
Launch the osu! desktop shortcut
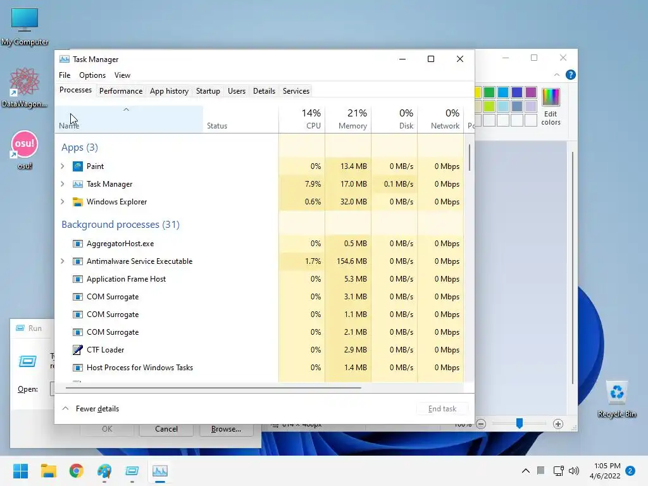pyautogui.click(x=25, y=149)
